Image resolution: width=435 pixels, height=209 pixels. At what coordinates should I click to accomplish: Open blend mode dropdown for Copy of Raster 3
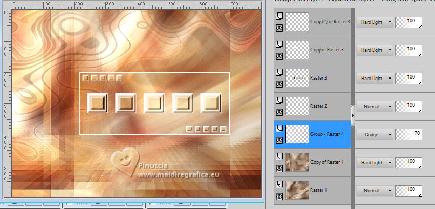(x=375, y=50)
